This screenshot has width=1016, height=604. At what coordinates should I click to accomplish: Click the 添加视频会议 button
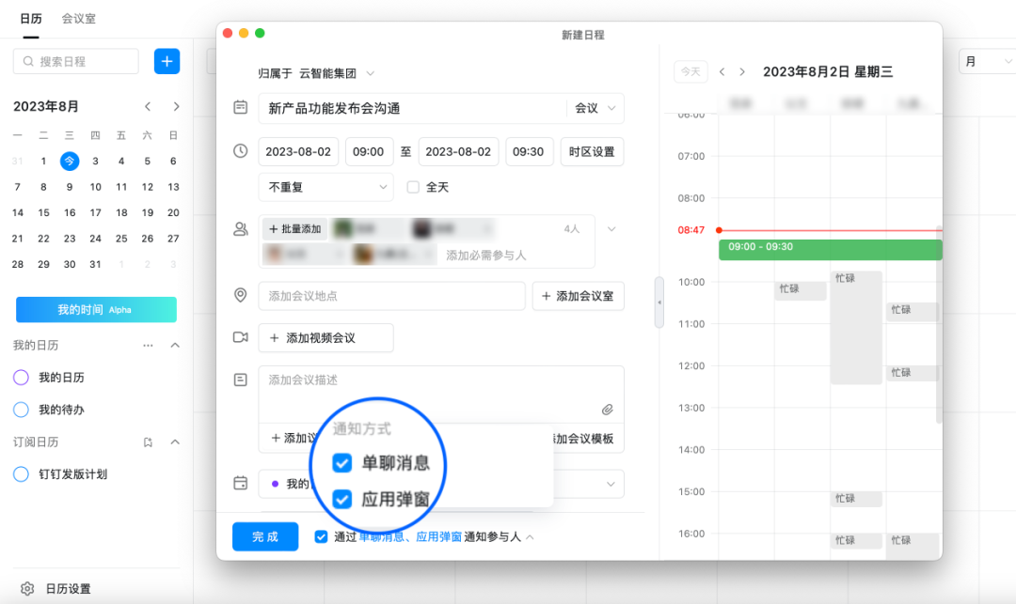tap(325, 337)
